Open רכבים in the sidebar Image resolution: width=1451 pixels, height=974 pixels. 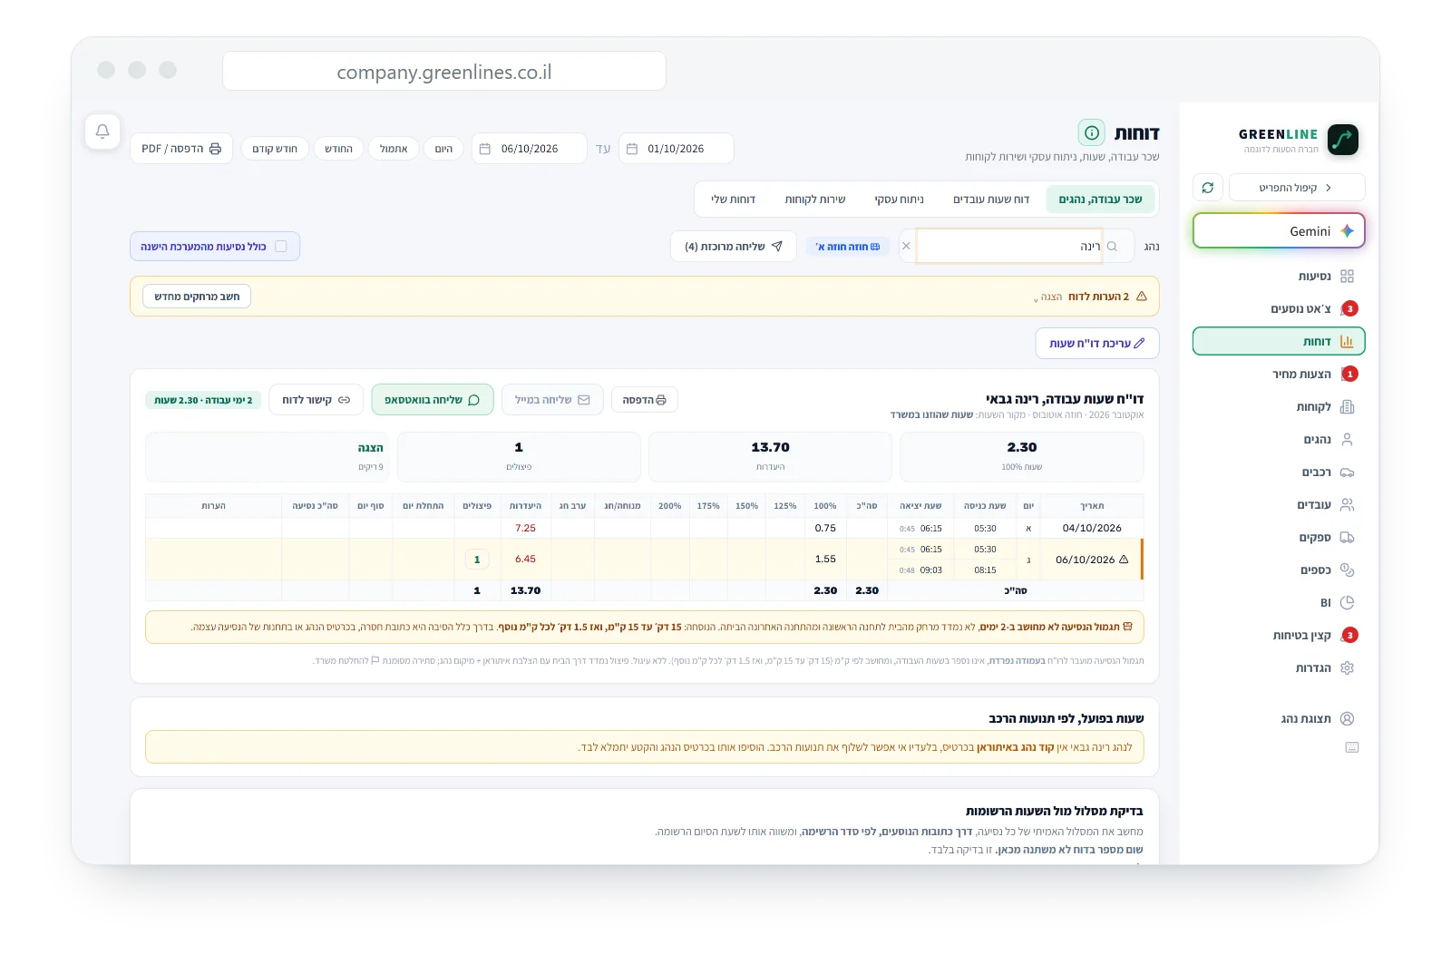[x=1279, y=472]
